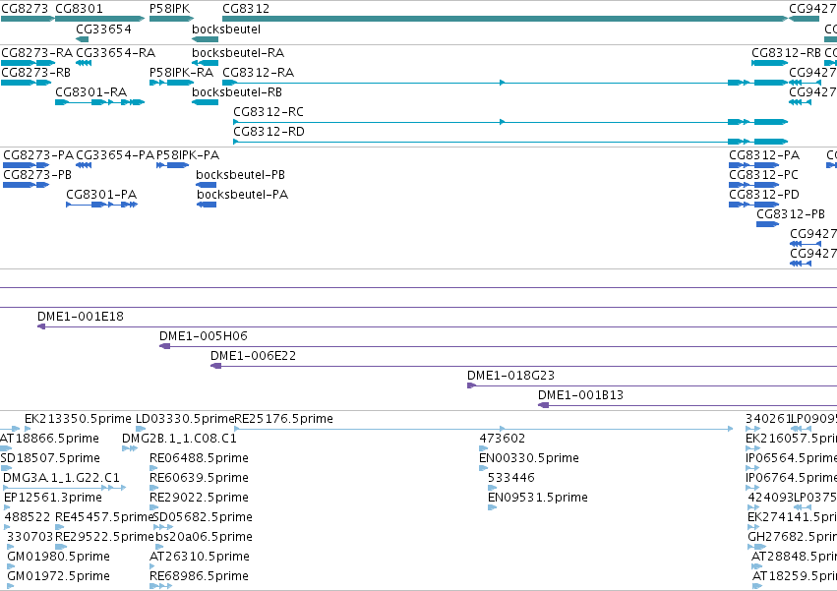This screenshot has width=837, height=591.
Task: Select the GM01972.5prime EST label
Action: tap(59, 577)
